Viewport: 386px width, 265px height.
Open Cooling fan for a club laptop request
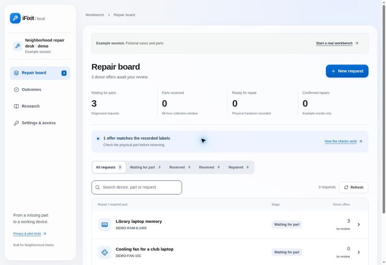click(230, 252)
